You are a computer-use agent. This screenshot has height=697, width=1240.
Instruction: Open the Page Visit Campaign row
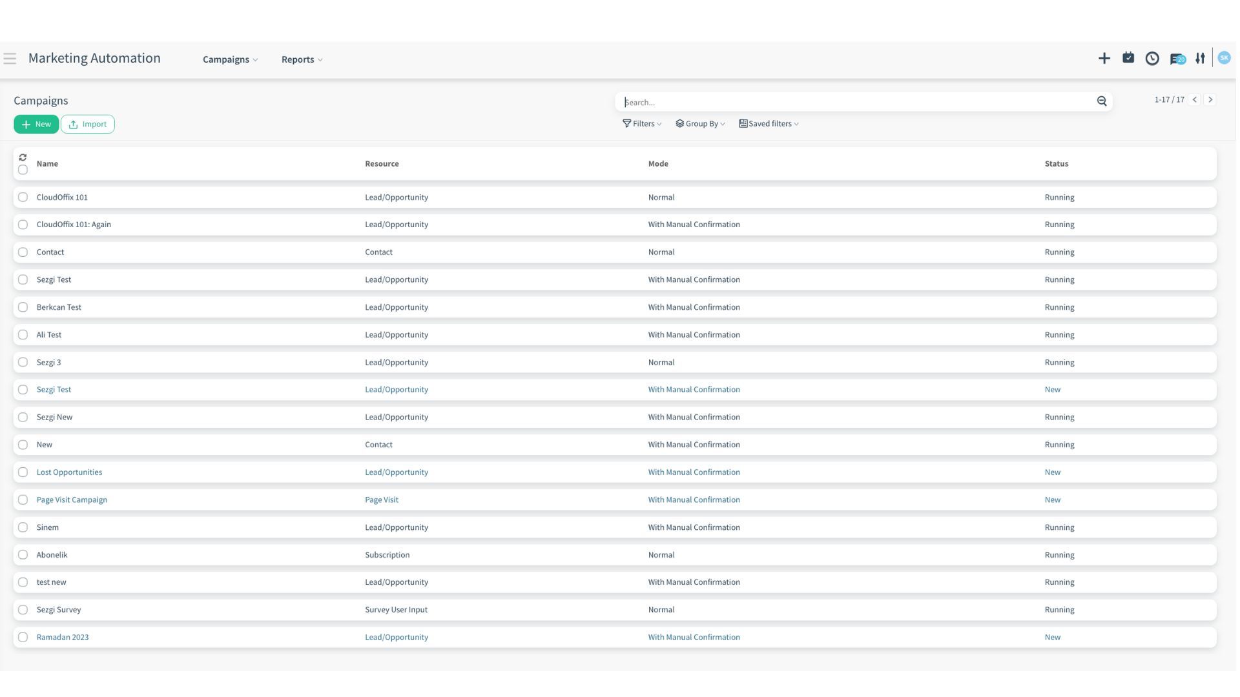click(615, 500)
